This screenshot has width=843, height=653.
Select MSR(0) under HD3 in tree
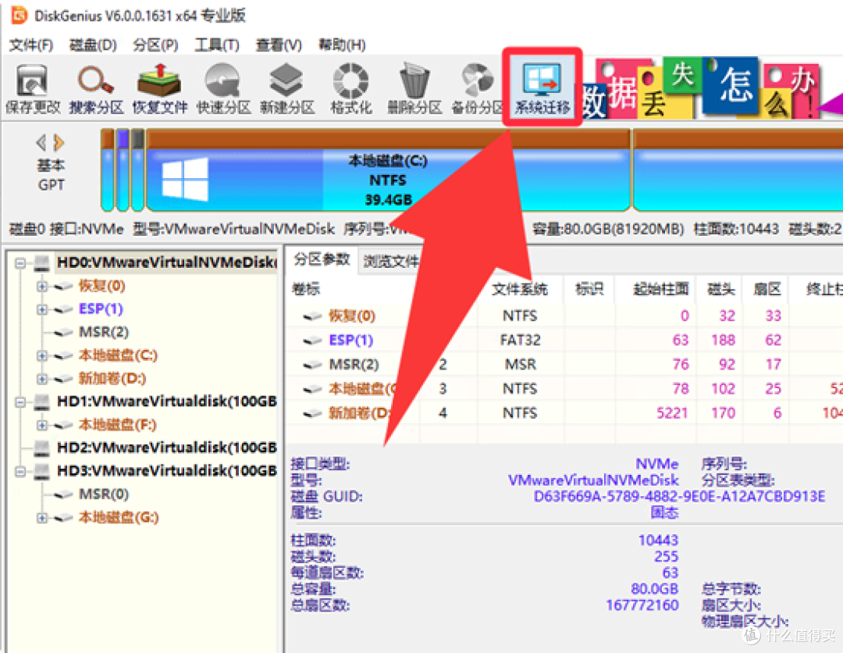pyautogui.click(x=104, y=494)
